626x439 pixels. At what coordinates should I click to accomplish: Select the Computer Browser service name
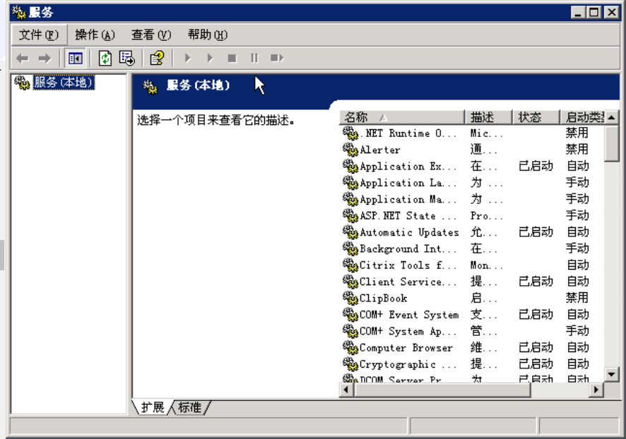(x=406, y=348)
